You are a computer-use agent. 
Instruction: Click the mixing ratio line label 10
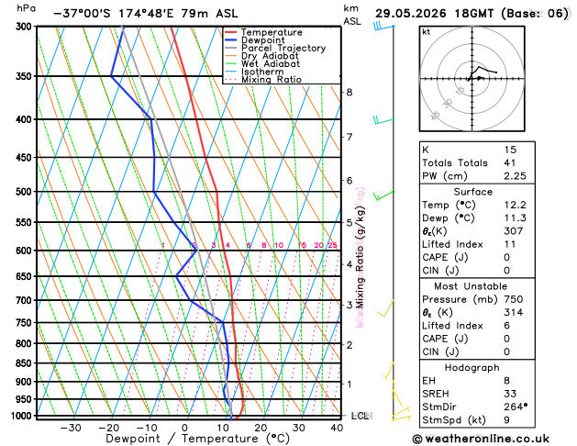pyautogui.click(x=279, y=245)
